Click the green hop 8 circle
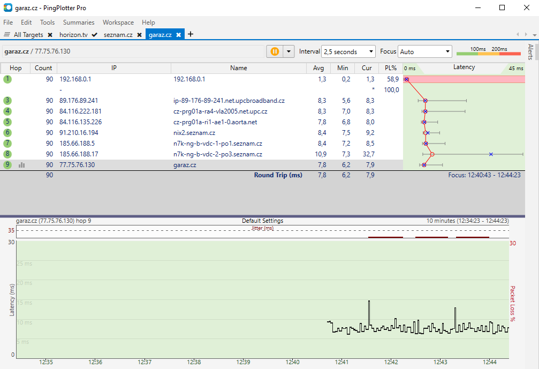This screenshot has width=539, height=369. (7, 154)
